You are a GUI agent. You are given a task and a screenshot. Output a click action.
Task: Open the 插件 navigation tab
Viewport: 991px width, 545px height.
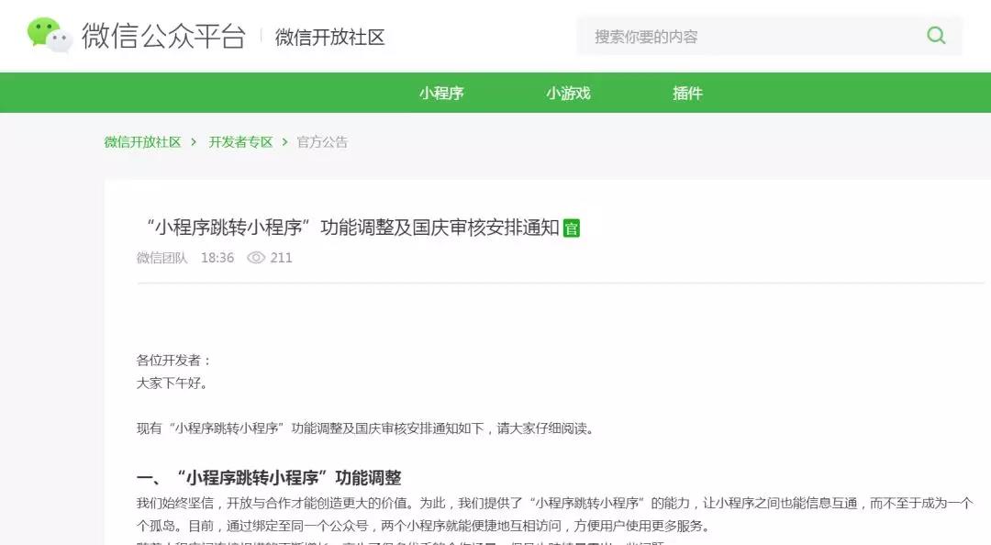point(687,93)
